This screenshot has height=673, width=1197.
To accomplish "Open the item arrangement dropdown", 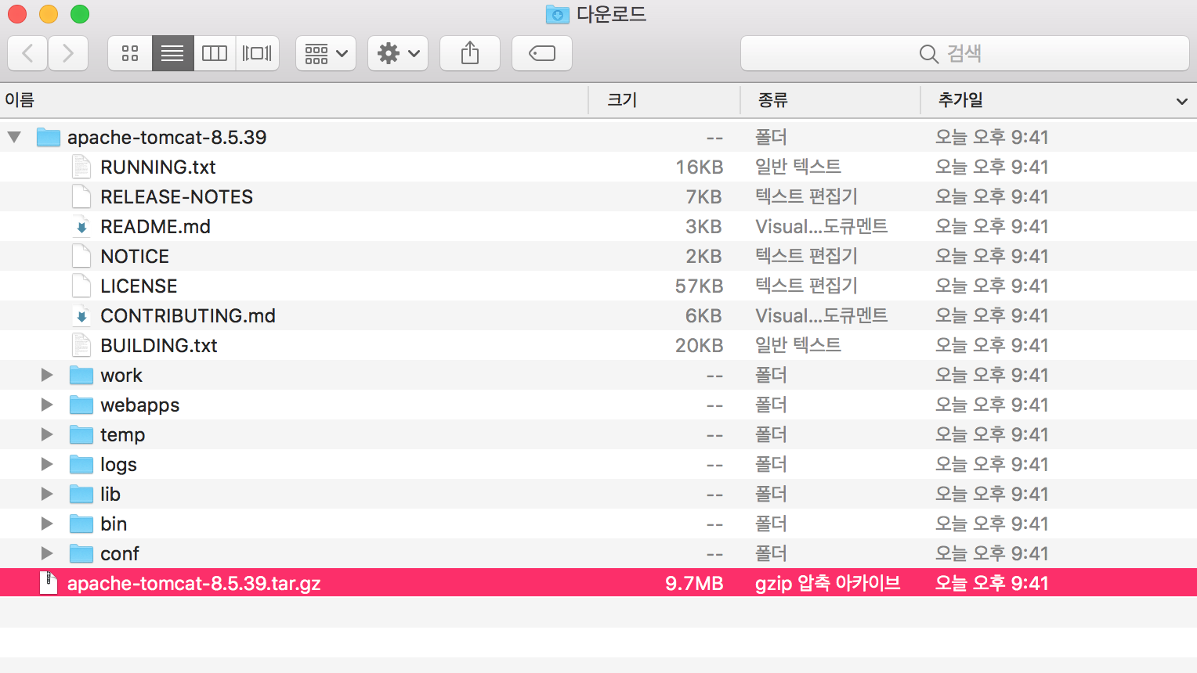I will [326, 53].
